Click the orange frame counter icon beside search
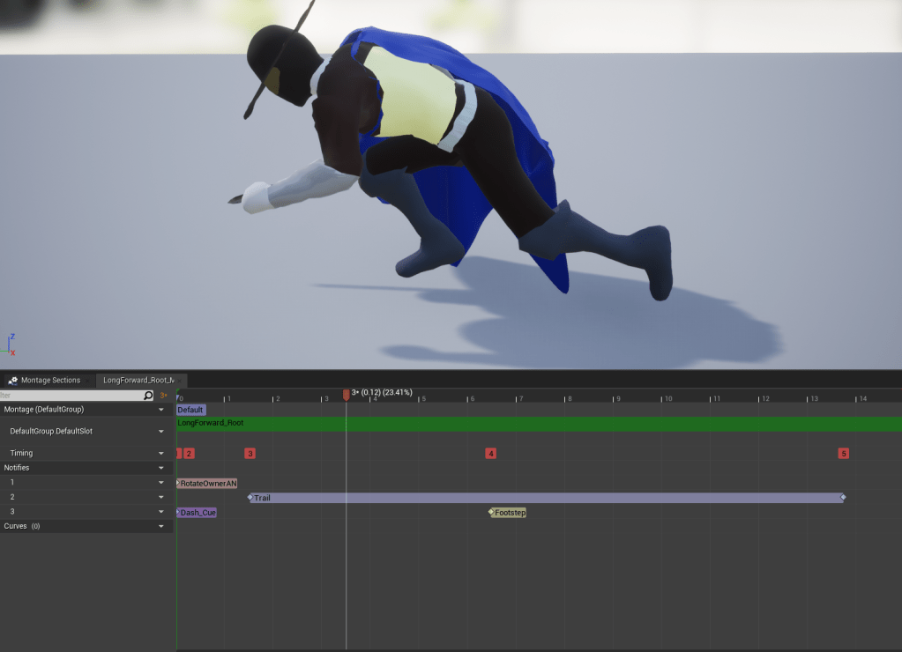The image size is (902, 652). click(163, 396)
